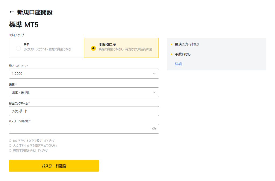Click the 英数字を組み合わせて requirement indicator circle
Viewport: 275px width, 181px height.
[x=10, y=151]
